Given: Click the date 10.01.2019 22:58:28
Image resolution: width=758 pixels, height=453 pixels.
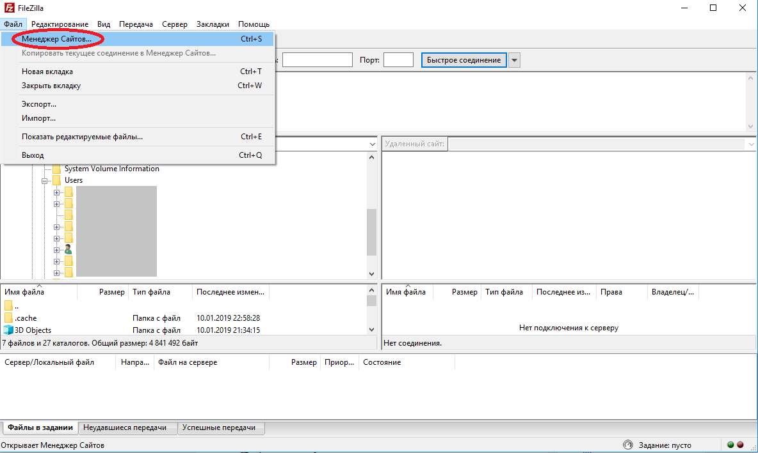Looking at the screenshot, I should pyautogui.click(x=228, y=318).
